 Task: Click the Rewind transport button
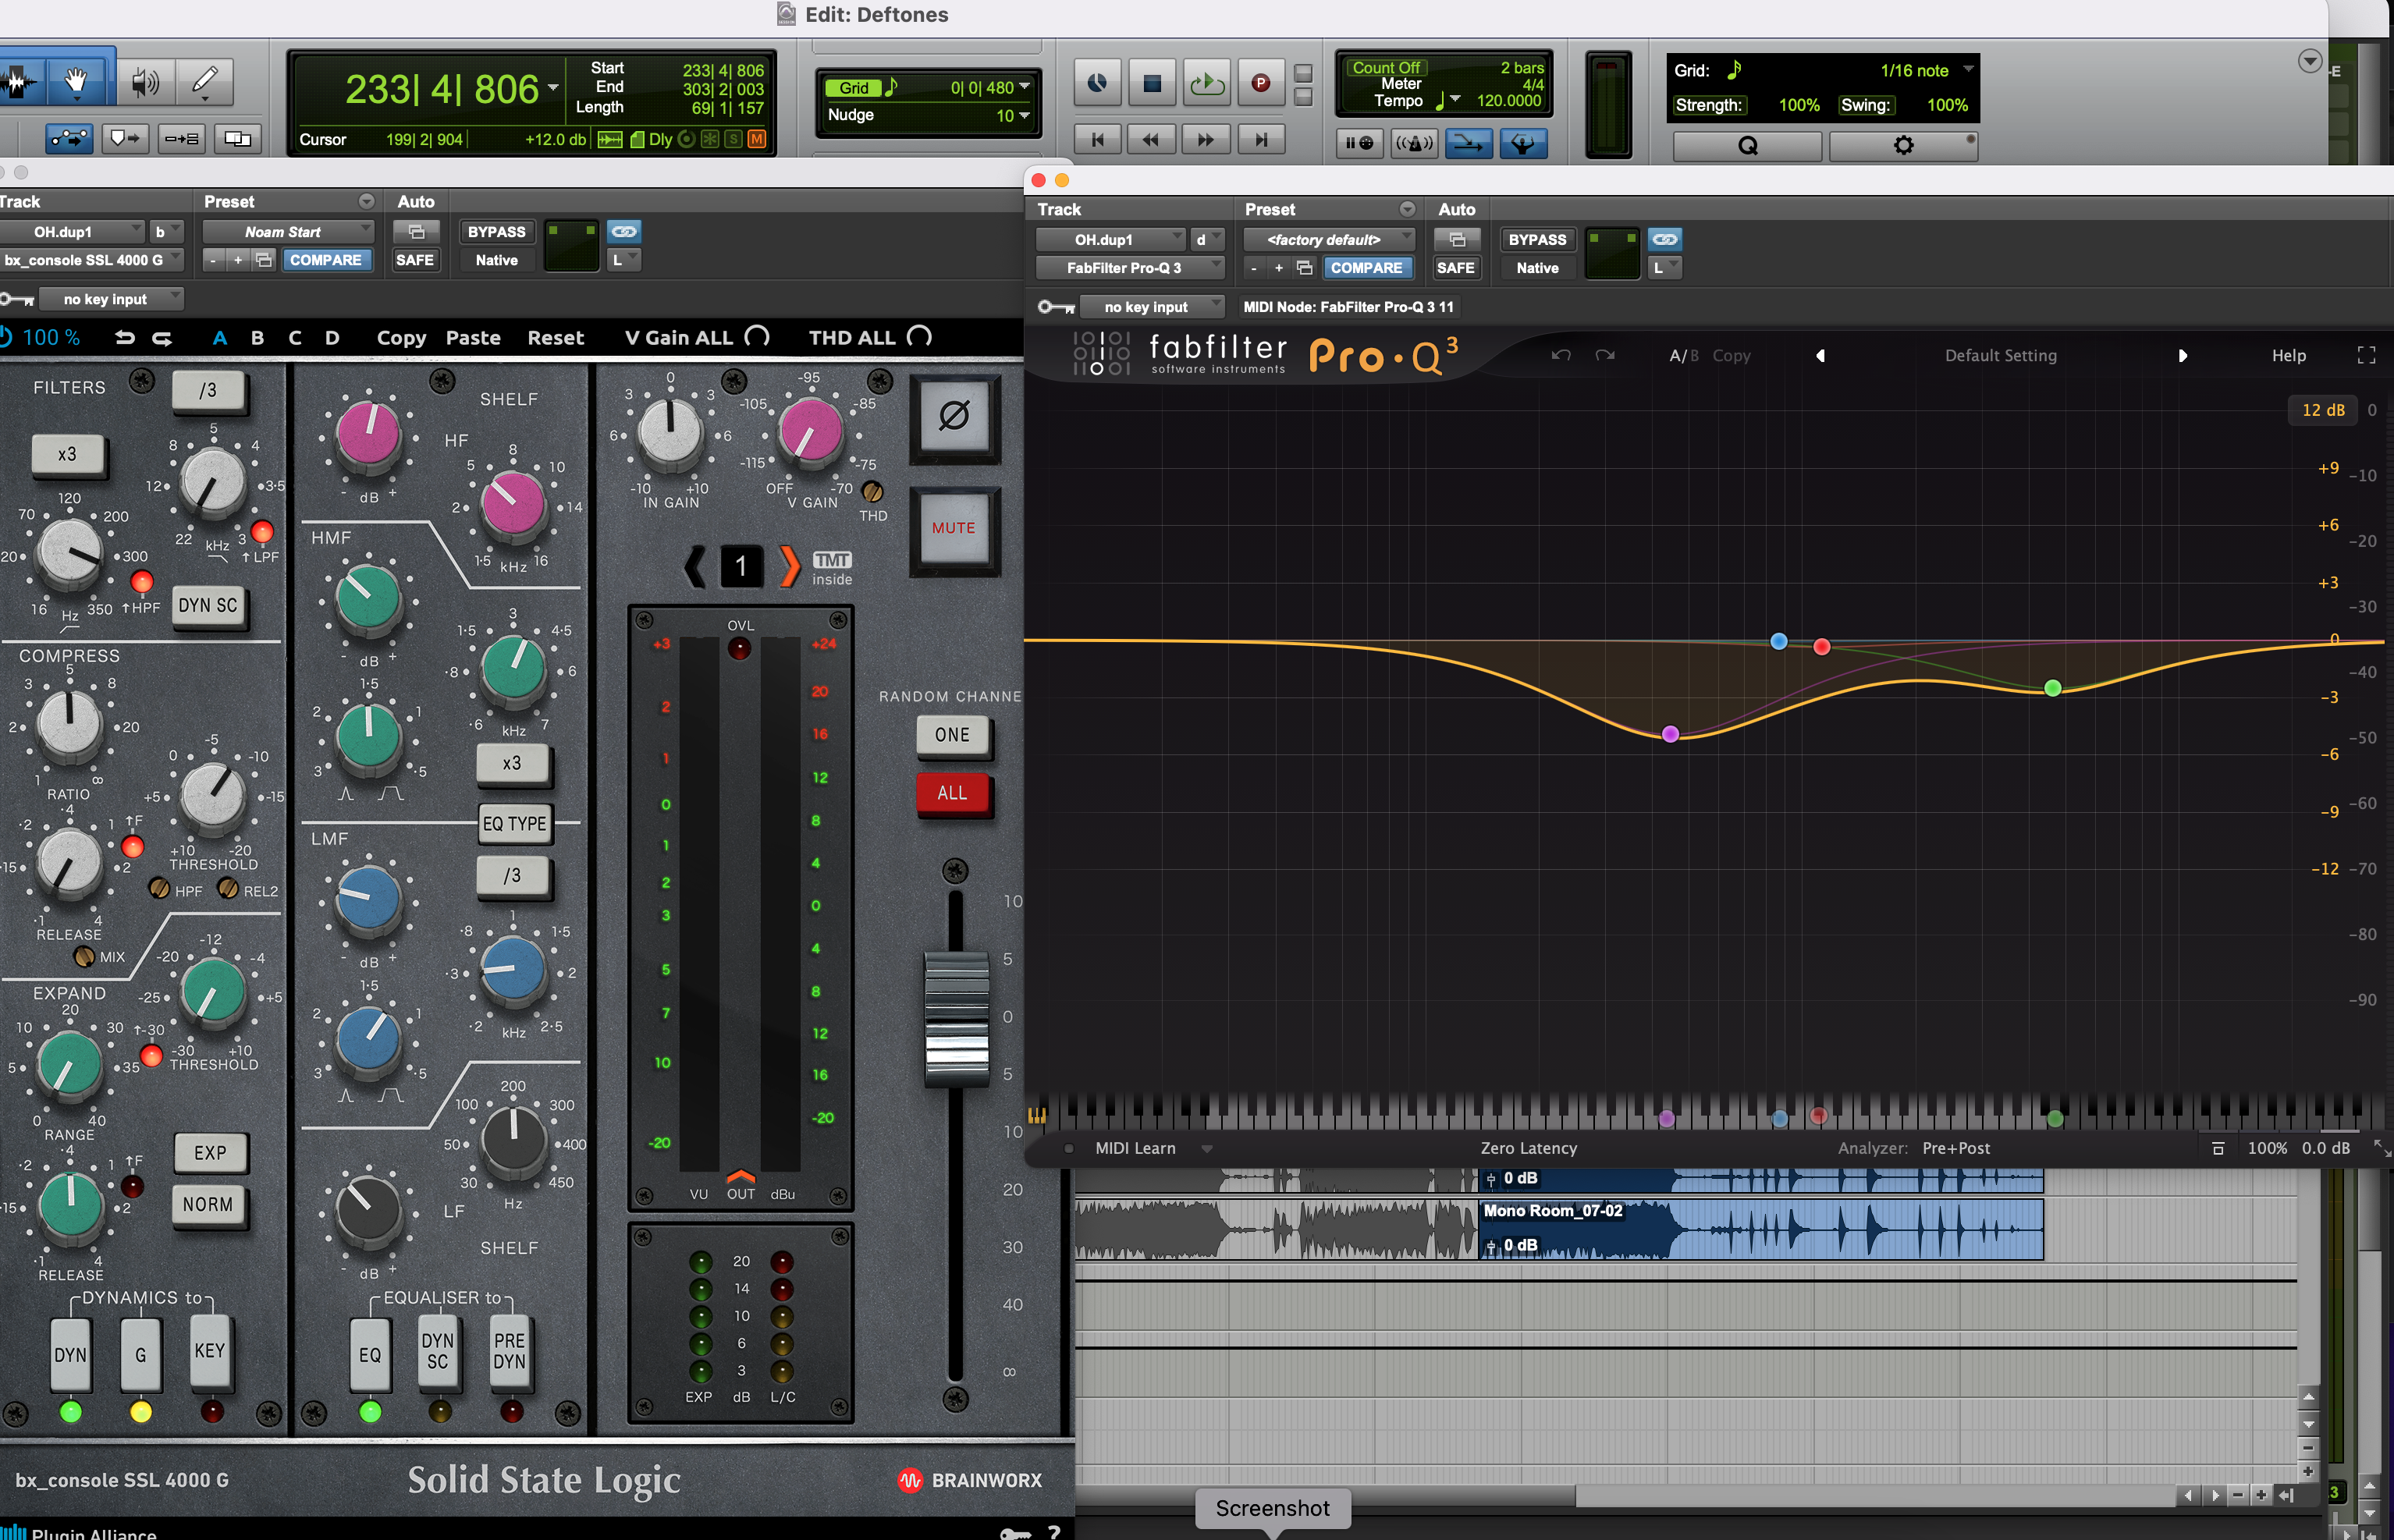click(1151, 140)
